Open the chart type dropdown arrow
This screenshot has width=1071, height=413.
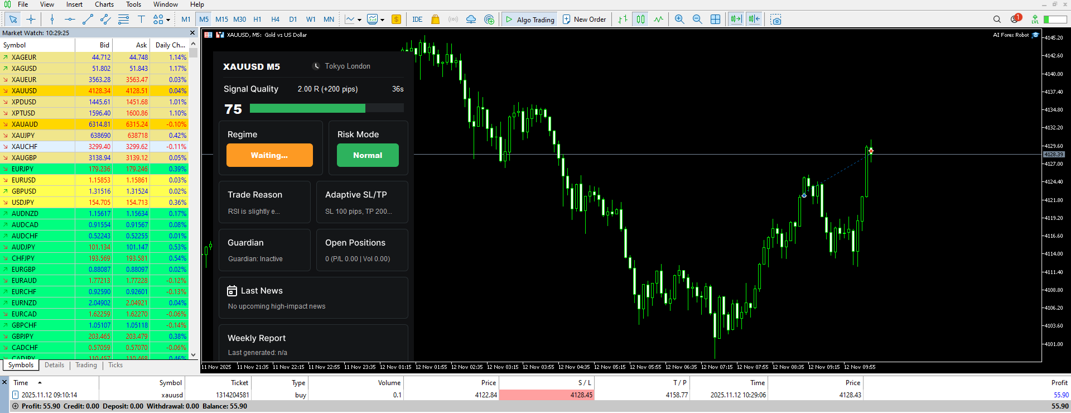tap(359, 20)
